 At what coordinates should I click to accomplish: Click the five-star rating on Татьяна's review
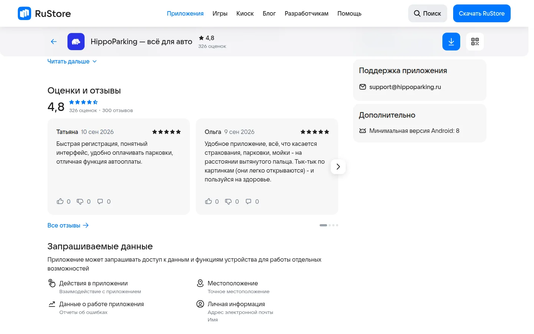[167, 132]
